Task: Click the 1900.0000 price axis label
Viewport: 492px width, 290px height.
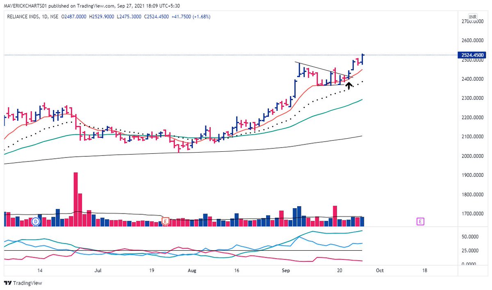Action: (474, 175)
